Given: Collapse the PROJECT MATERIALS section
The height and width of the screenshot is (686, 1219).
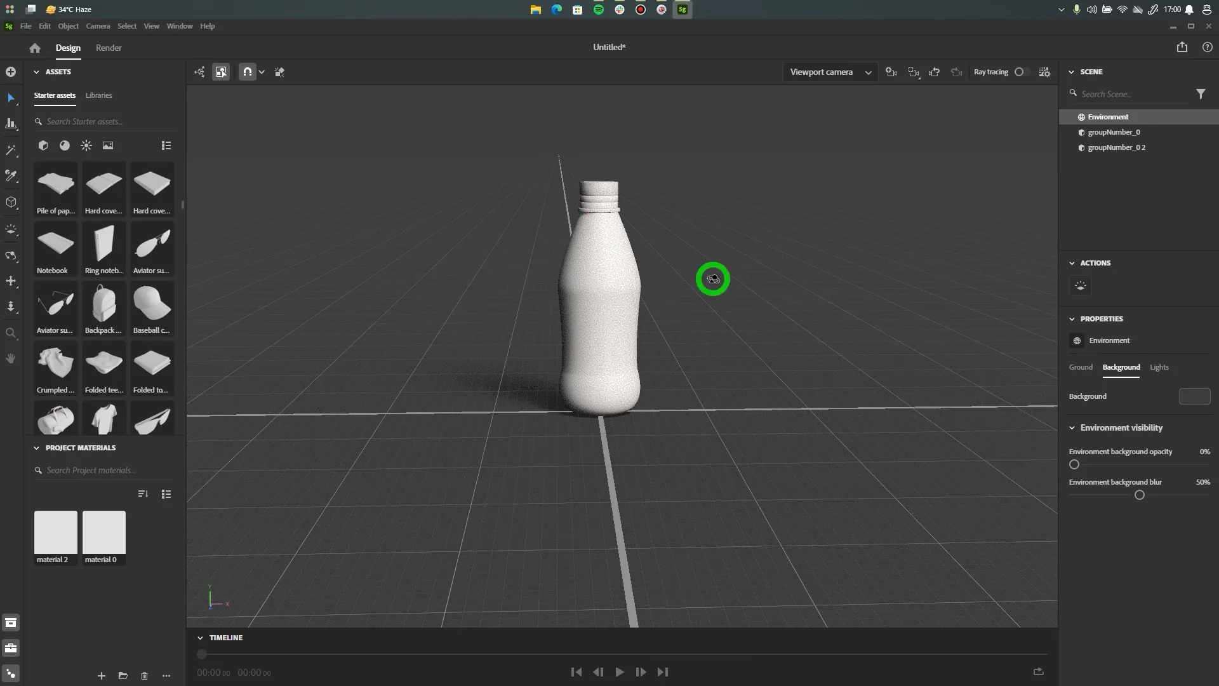Looking at the screenshot, I should 36,448.
